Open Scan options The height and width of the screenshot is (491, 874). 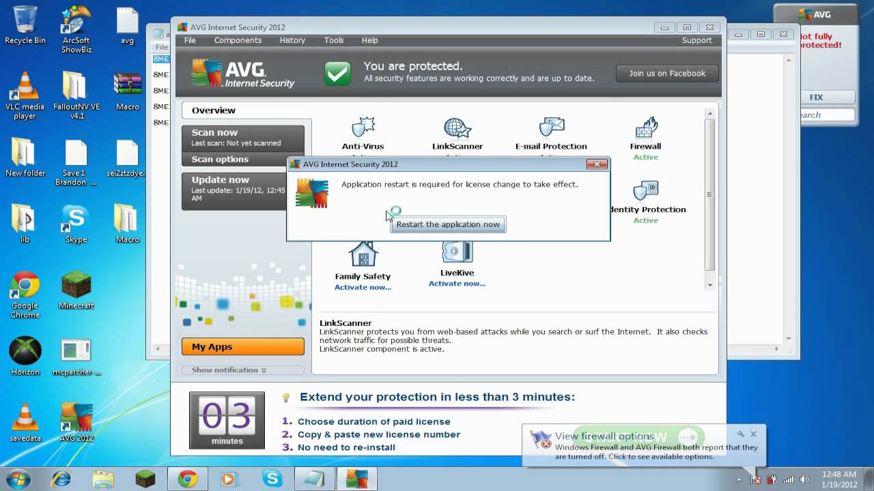tap(243, 159)
